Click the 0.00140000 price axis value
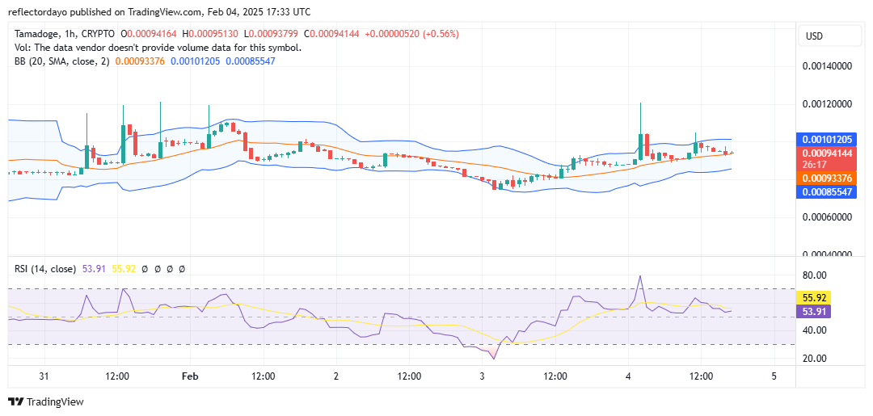Screen dimensions: 873x416 (828, 66)
